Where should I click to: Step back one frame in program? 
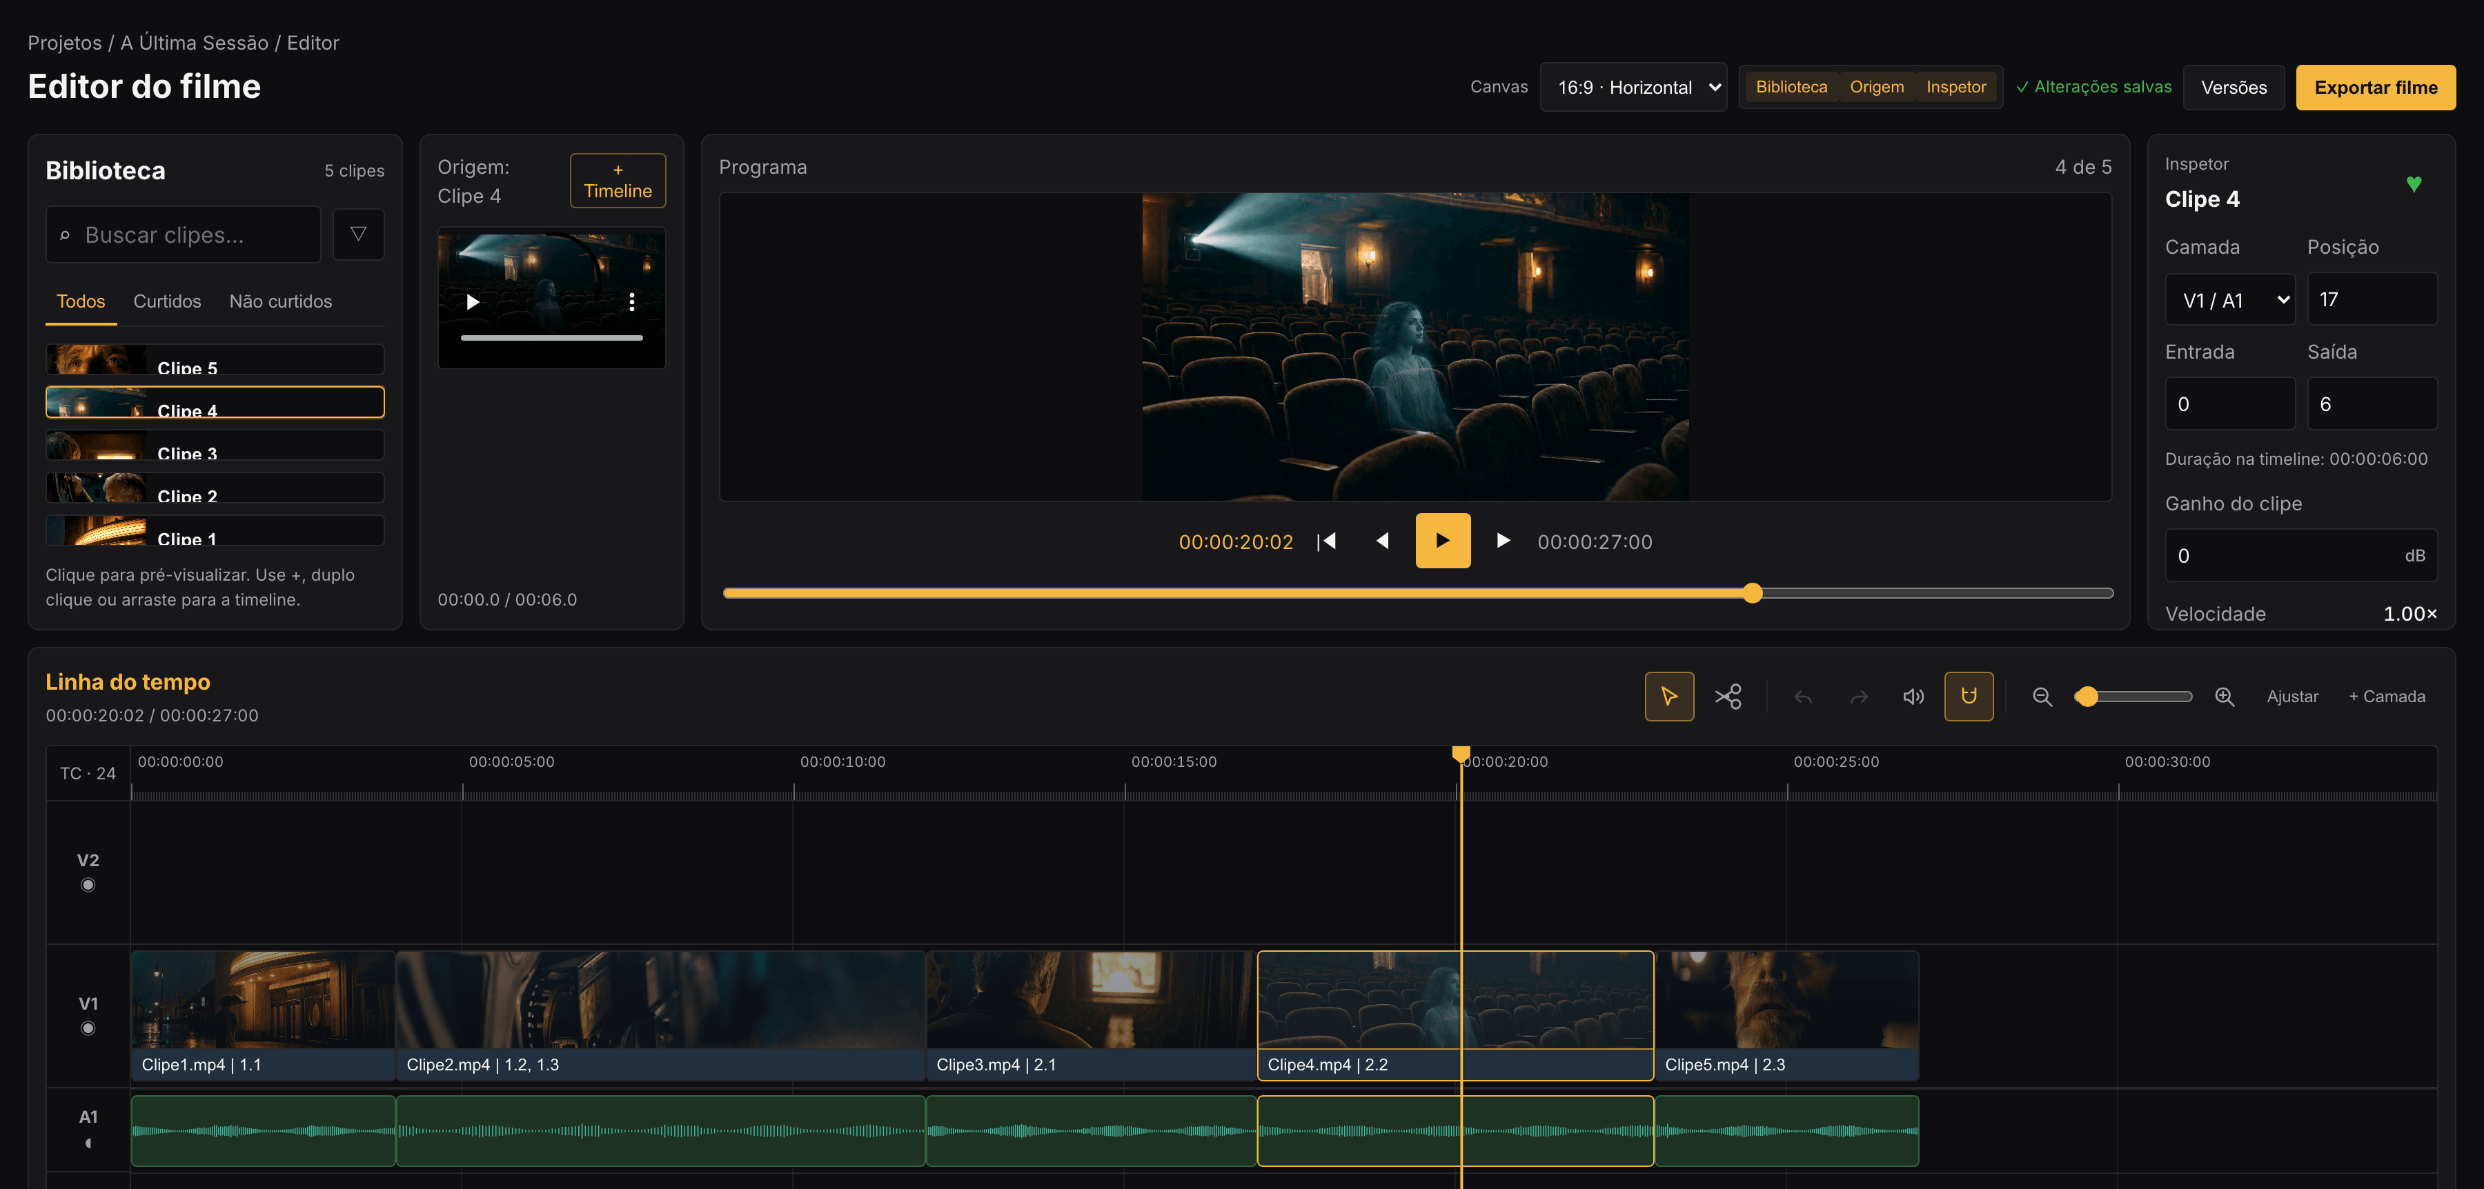point(1382,541)
